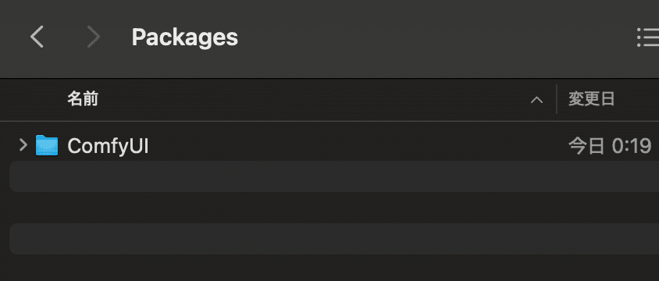Click blank list area below the last shaded row
This screenshot has width=659, height=281.
pyautogui.click(x=334, y=268)
